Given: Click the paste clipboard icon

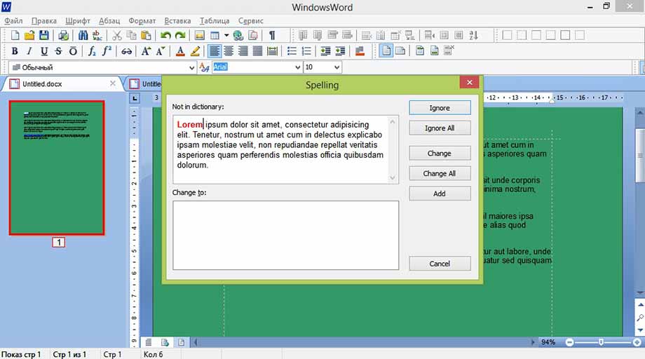Looking at the screenshot, I should 146,35.
